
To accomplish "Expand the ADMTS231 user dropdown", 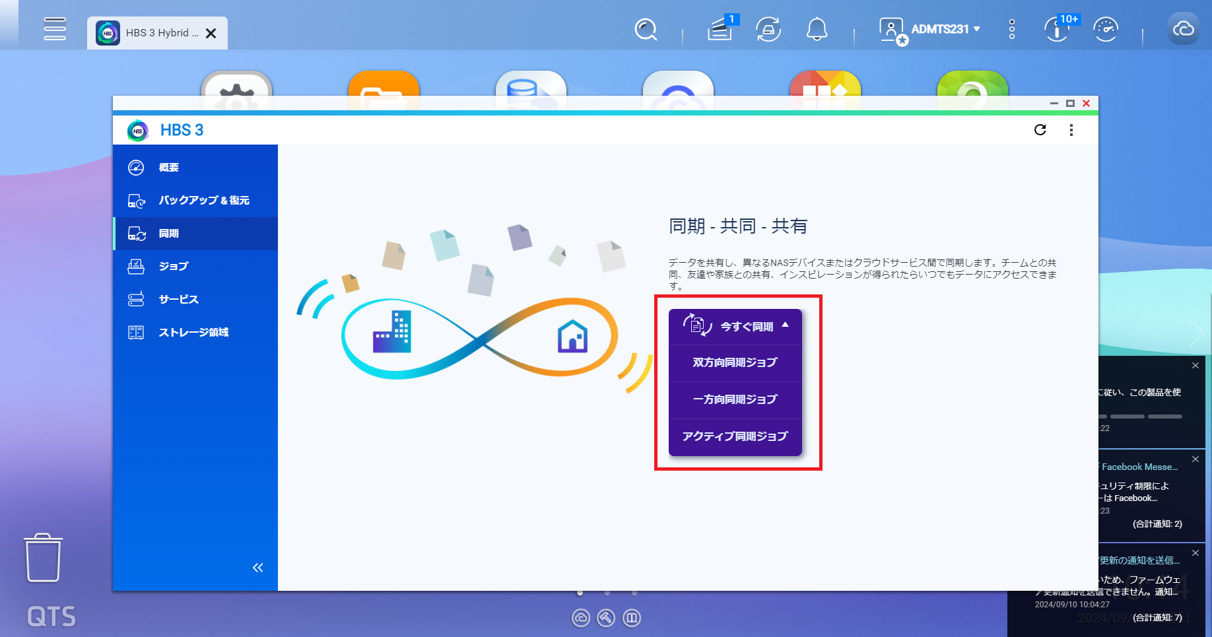I will point(945,29).
